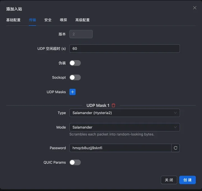Click the QUIC Params label
The width and height of the screenshot is (202, 191).
pos(55,162)
